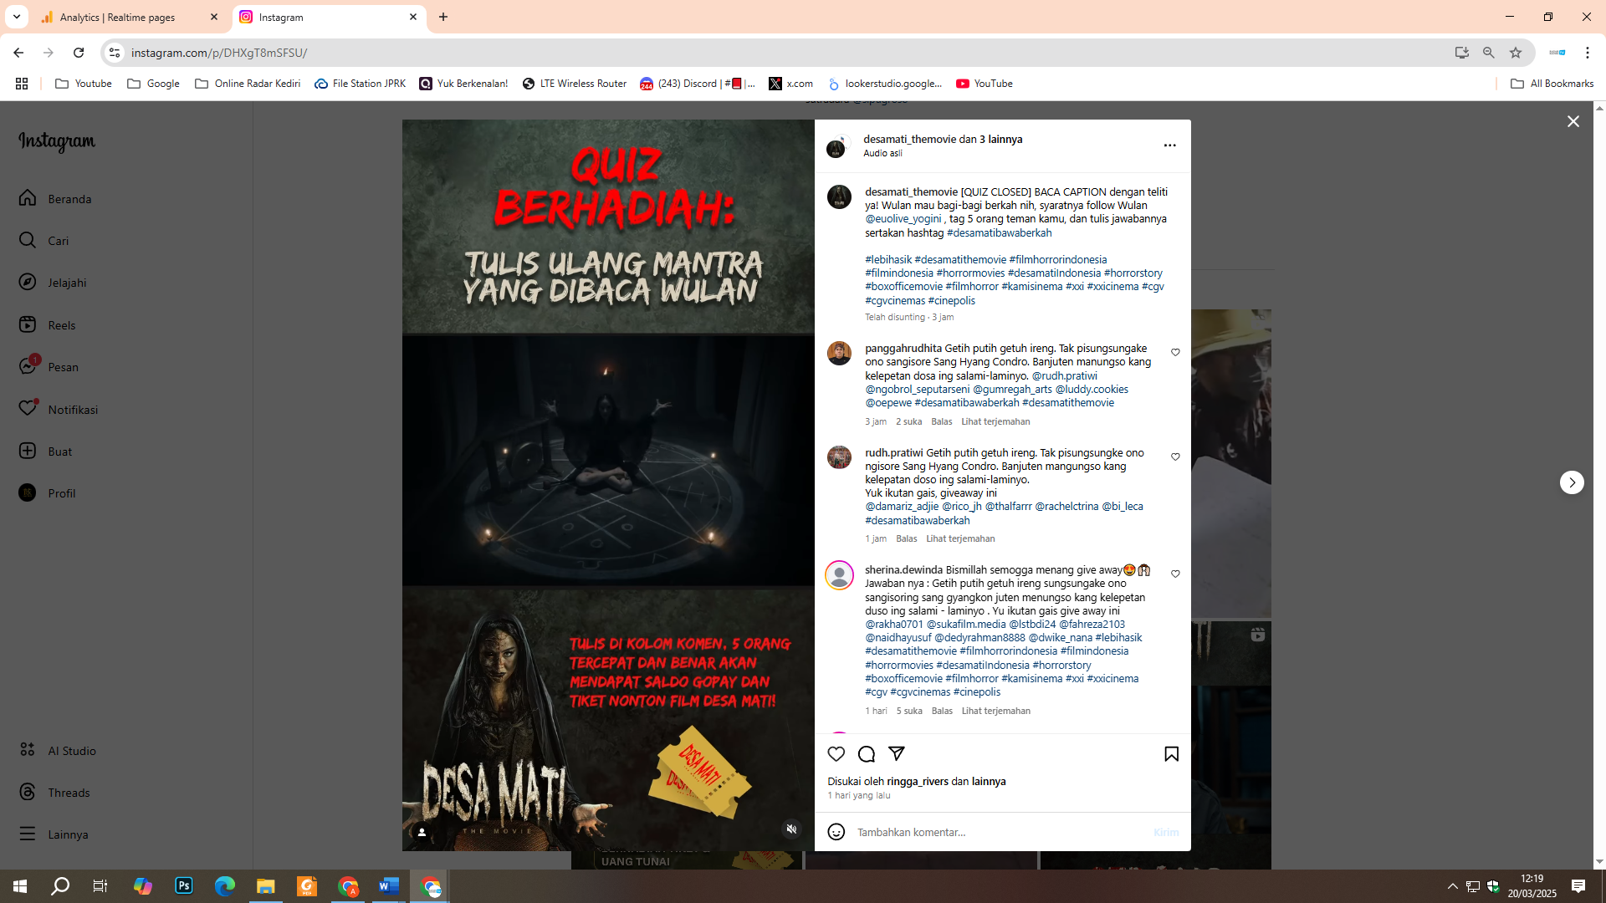This screenshot has height=903, width=1606.
Task: Click Kirim to post the comment
Action: pyautogui.click(x=1166, y=832)
